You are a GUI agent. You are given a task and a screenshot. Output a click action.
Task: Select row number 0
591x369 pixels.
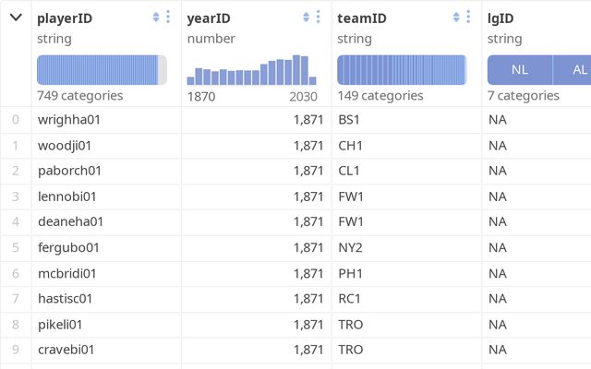click(15, 120)
